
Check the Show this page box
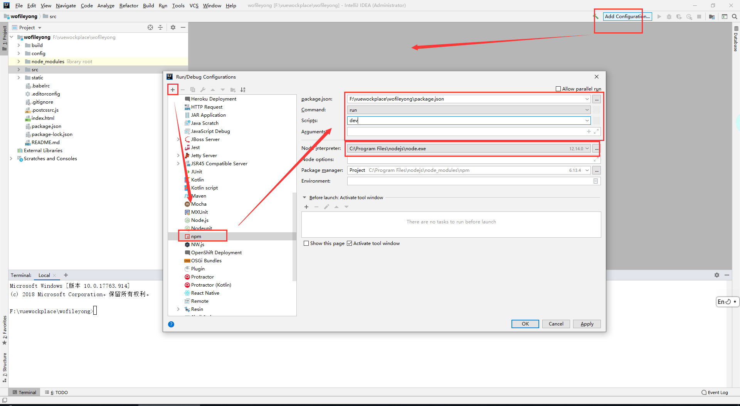tap(306, 243)
